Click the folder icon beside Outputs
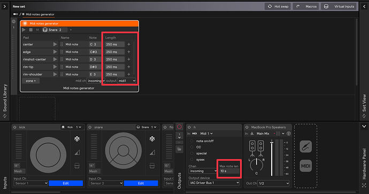This screenshot has height=194, width=369. pos(179,149)
